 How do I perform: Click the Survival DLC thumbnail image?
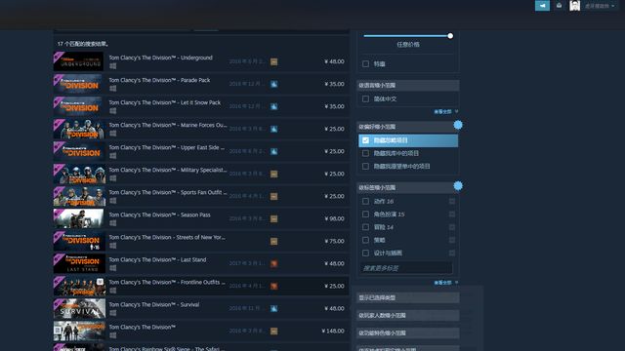tap(80, 309)
